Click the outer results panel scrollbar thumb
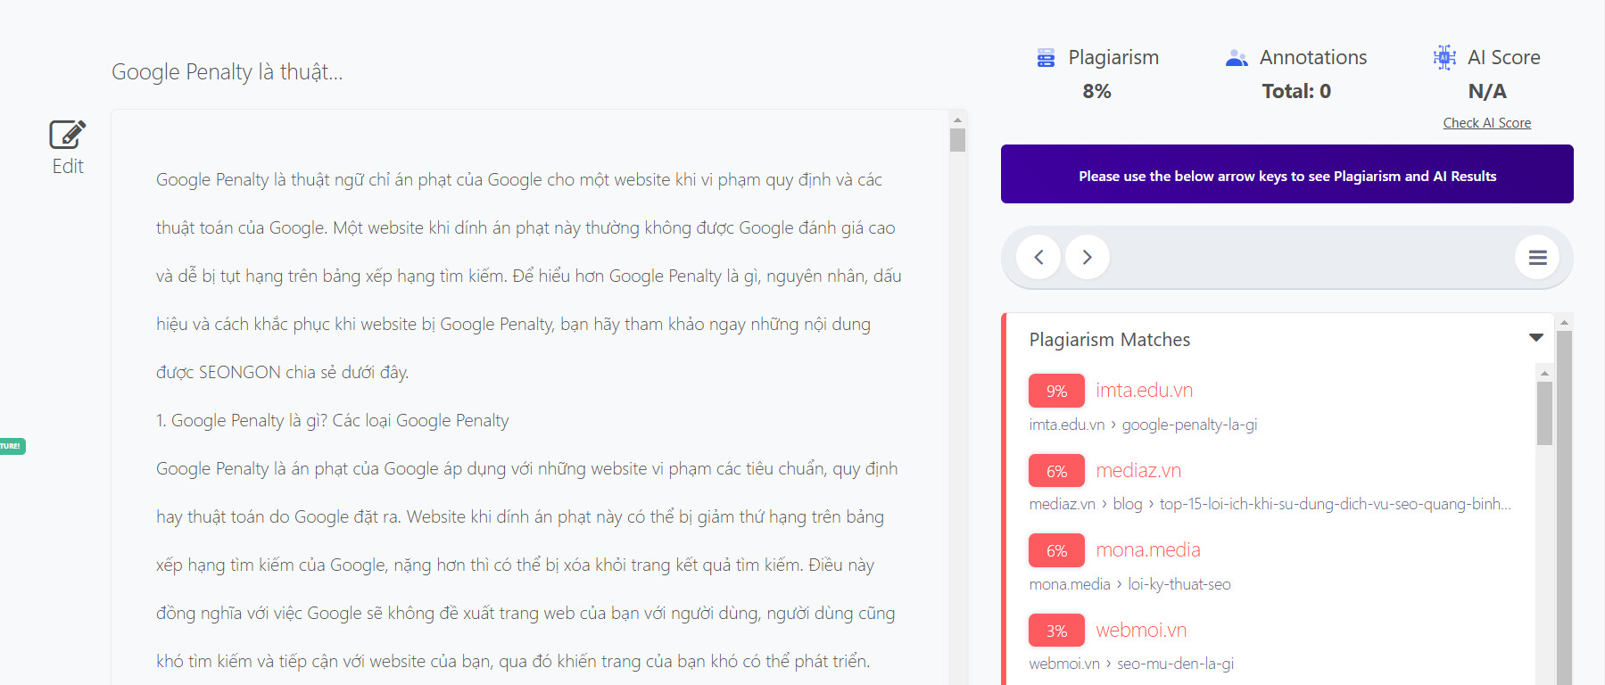The width and height of the screenshot is (1605, 685). point(1564,508)
